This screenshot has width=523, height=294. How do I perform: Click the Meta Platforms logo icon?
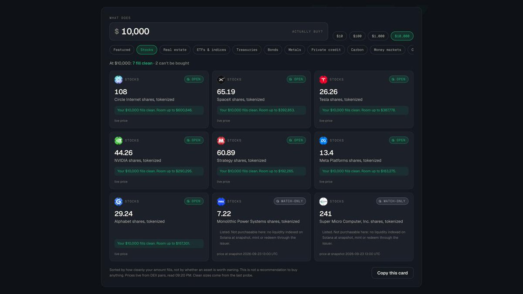click(323, 140)
